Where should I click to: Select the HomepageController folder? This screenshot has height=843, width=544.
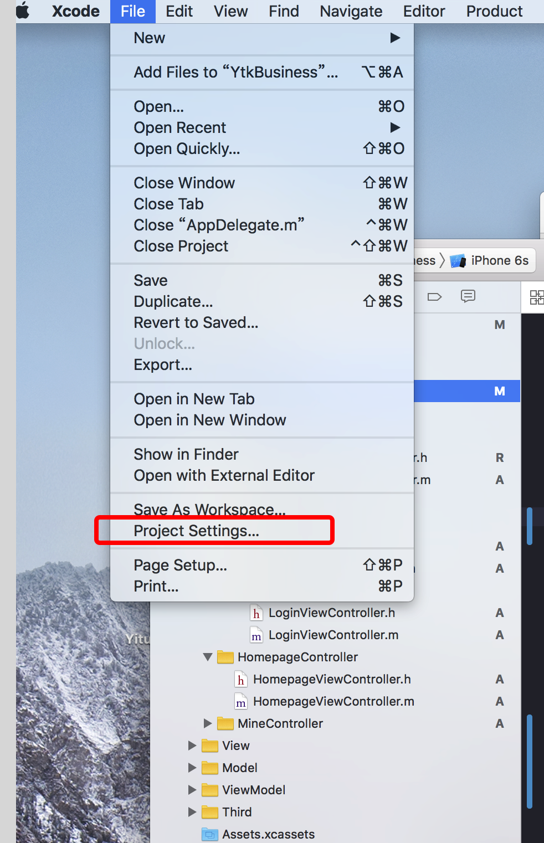pos(297,657)
